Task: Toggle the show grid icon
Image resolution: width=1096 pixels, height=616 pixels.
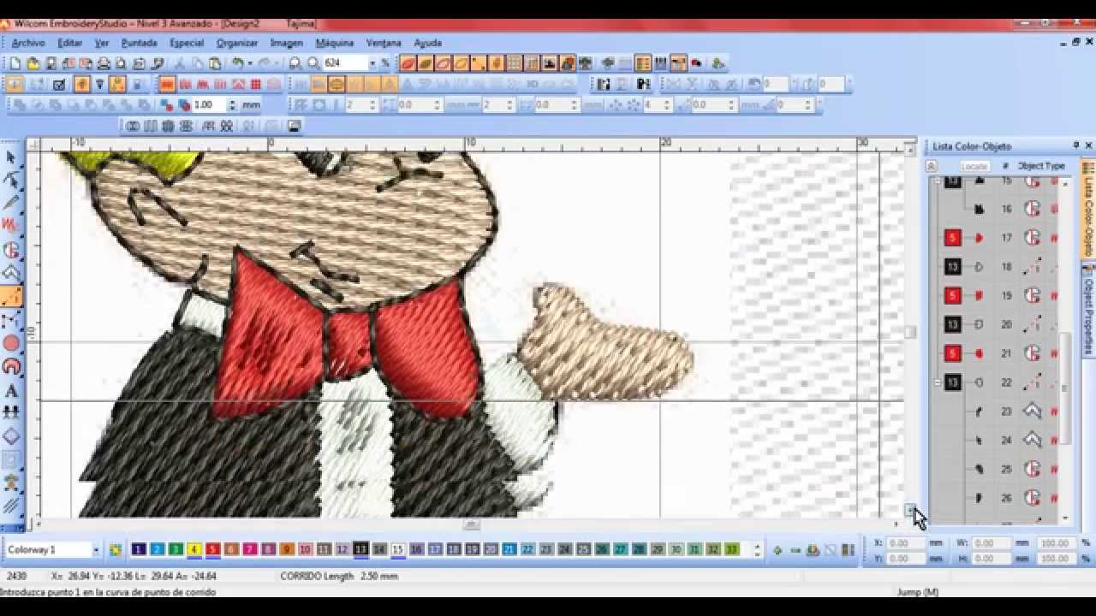Action: tap(514, 63)
